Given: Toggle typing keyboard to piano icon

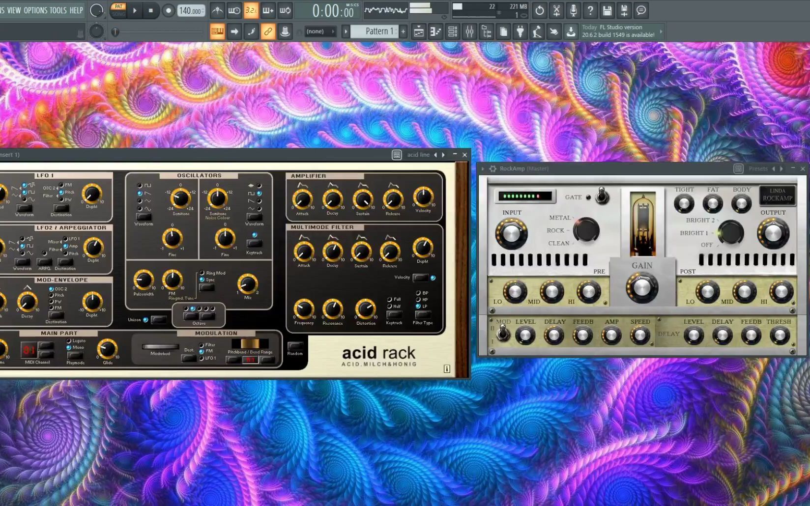Looking at the screenshot, I should click(x=217, y=31).
